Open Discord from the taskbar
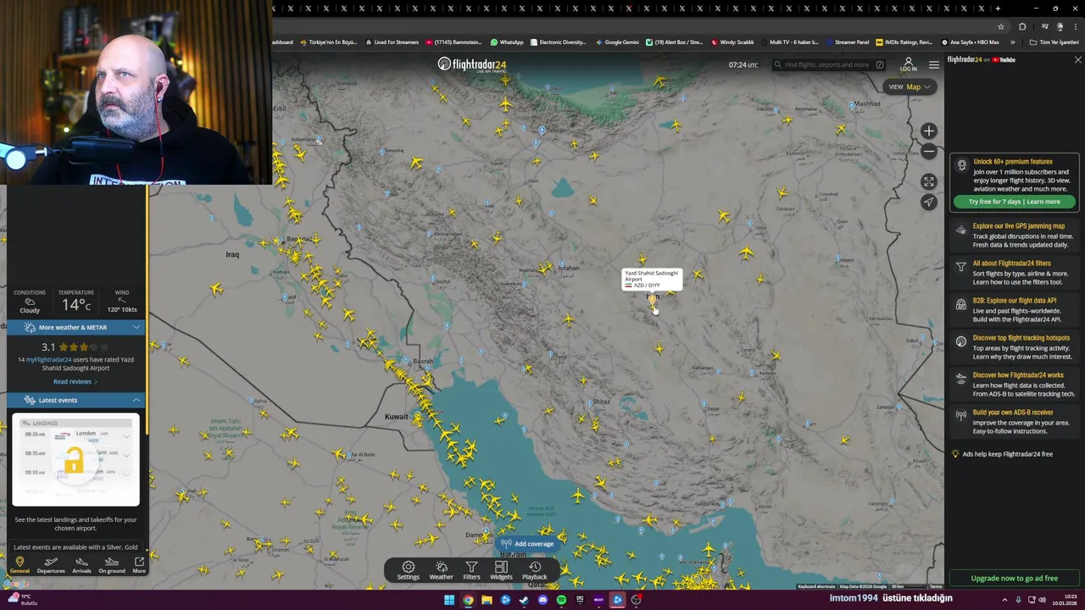 [x=542, y=600]
